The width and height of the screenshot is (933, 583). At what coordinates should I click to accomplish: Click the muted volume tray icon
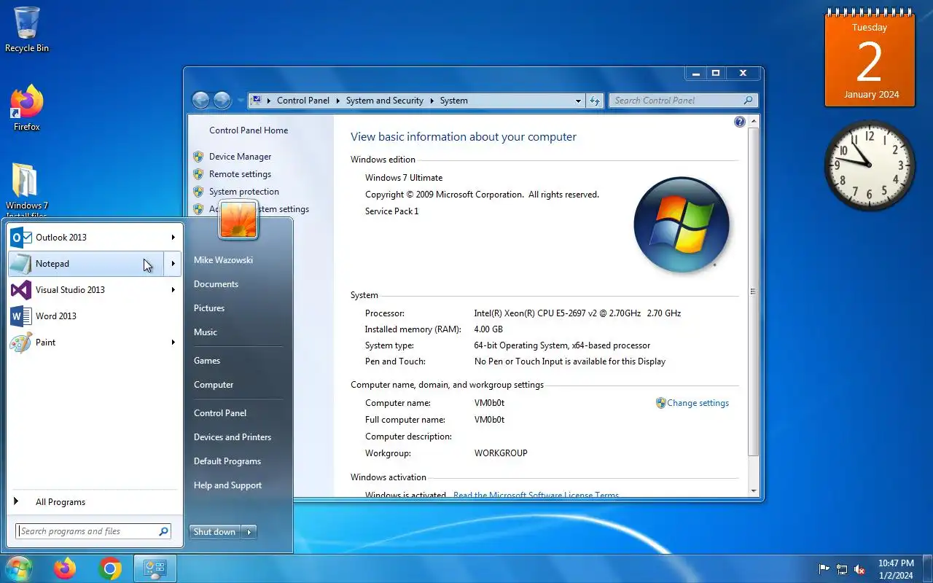tap(859, 569)
